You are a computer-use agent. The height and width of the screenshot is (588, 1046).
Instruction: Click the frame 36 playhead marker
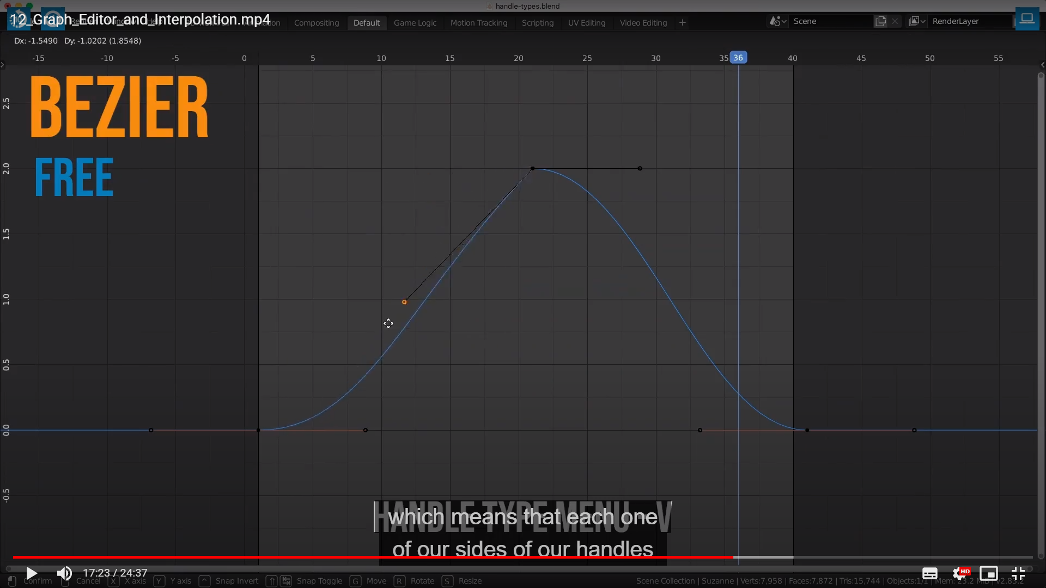coord(738,58)
